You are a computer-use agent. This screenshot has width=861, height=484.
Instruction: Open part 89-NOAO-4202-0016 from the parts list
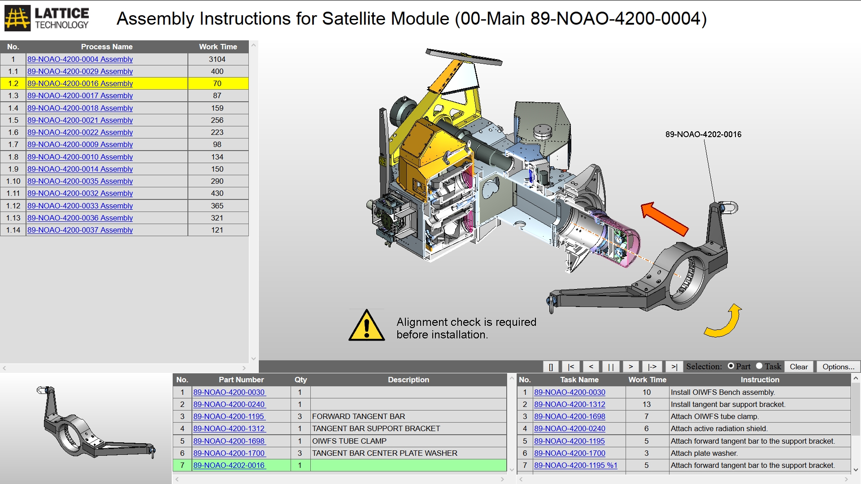(x=229, y=465)
